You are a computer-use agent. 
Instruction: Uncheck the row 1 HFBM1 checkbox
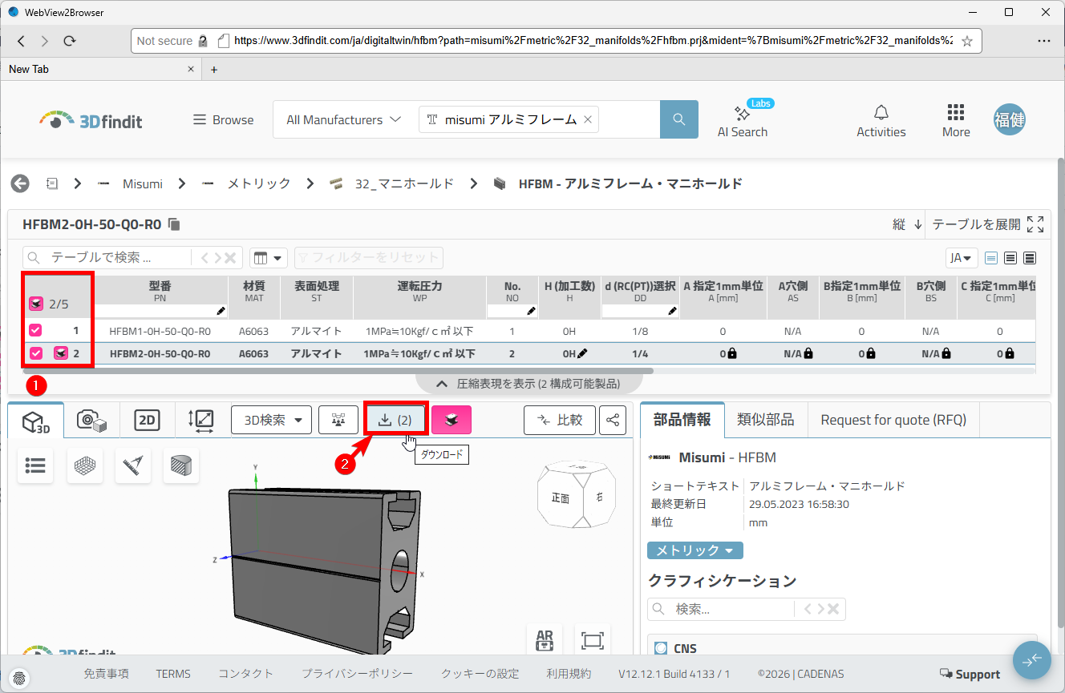(x=35, y=330)
